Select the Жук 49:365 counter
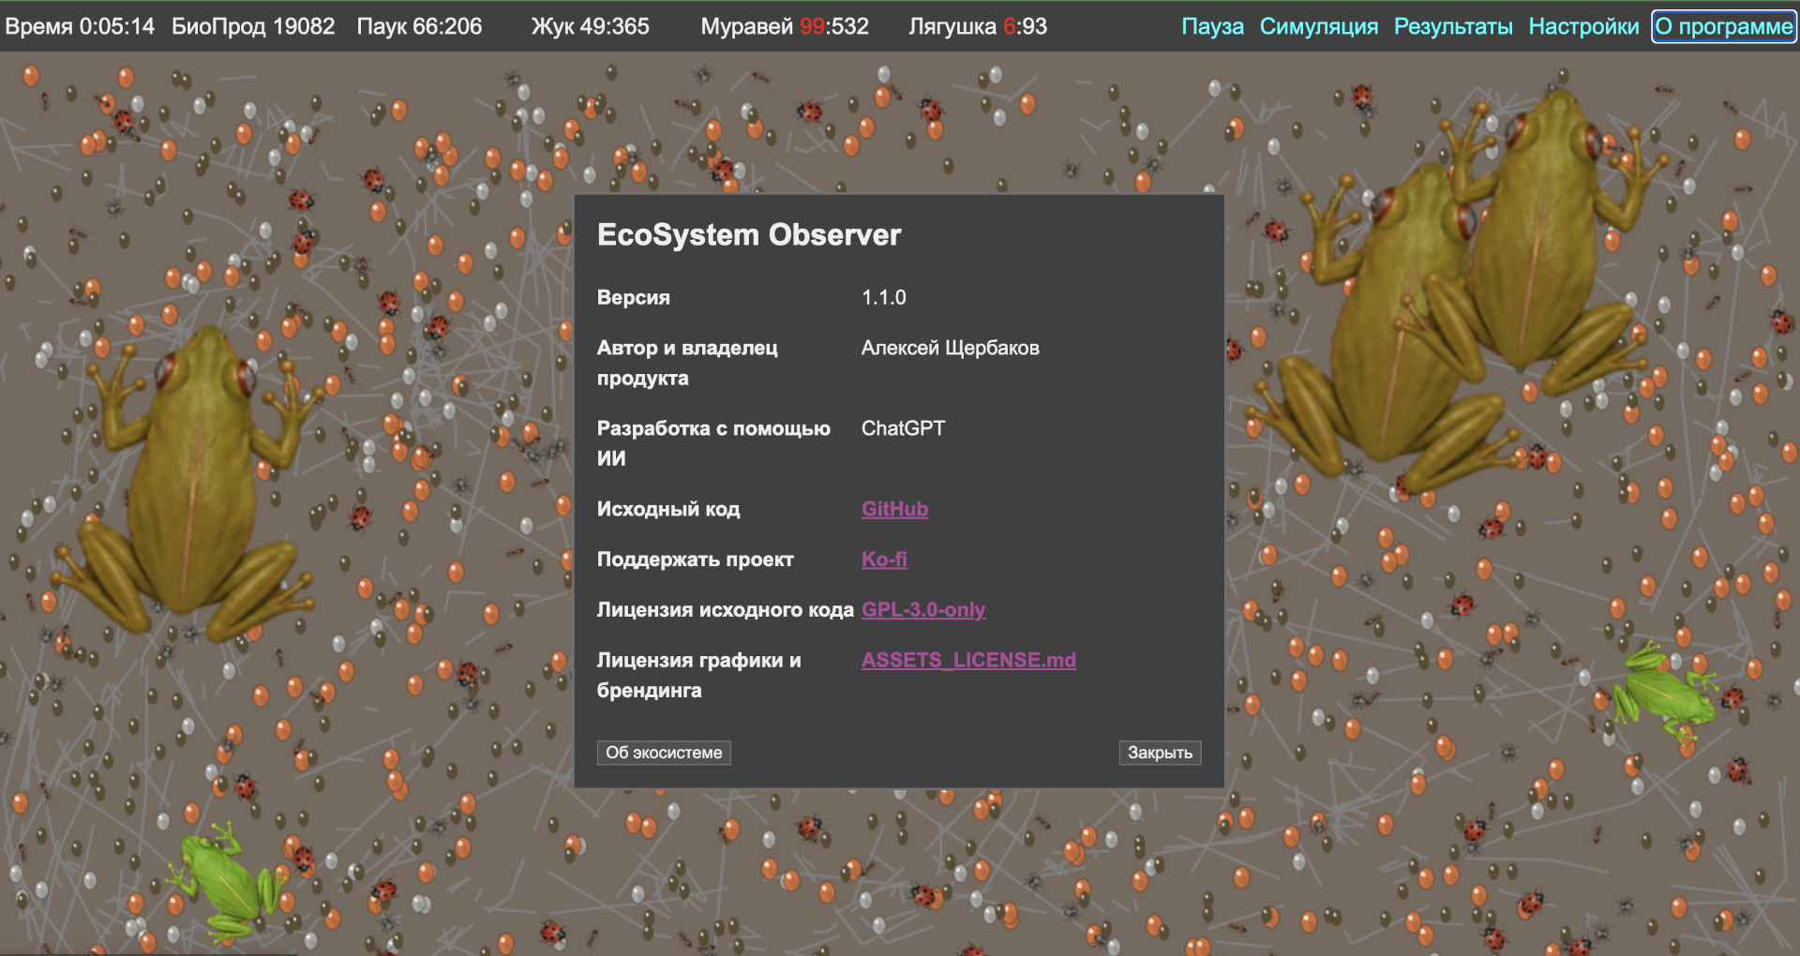 (590, 26)
